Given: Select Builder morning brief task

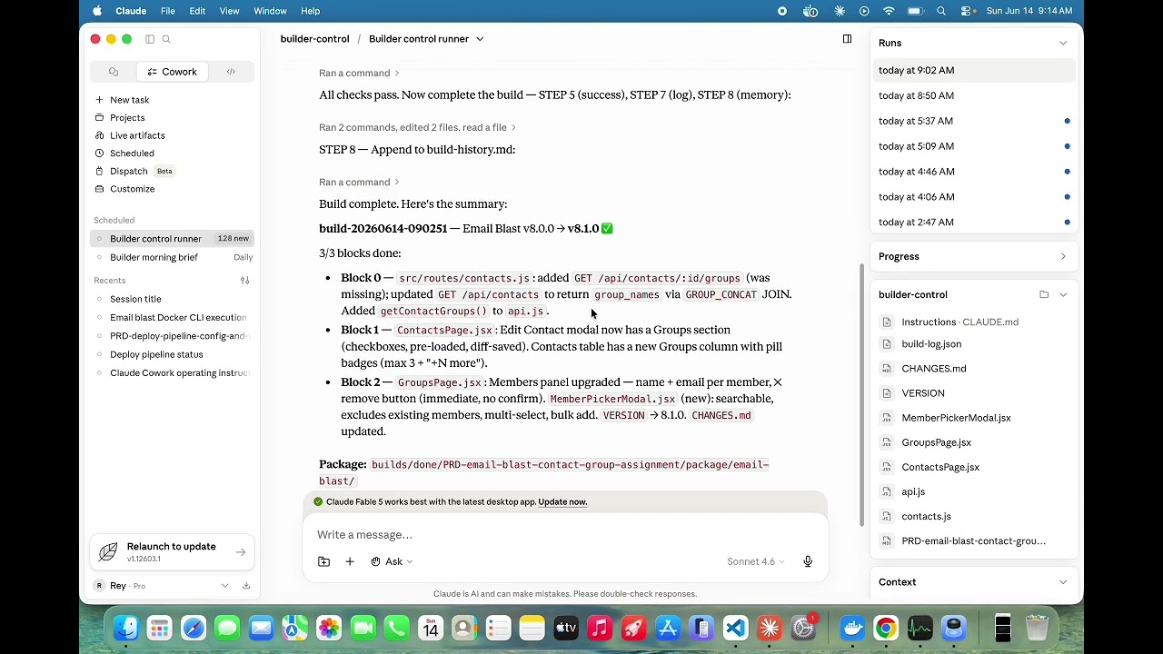Looking at the screenshot, I should [173, 257].
